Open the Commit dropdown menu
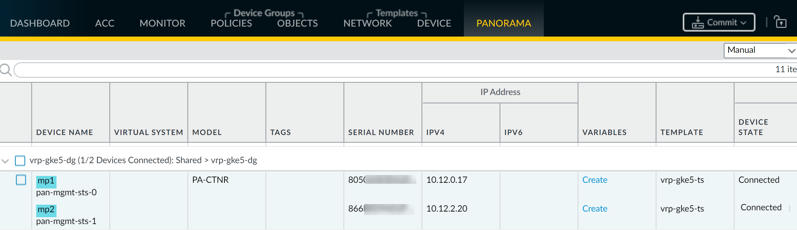This screenshot has height=230, width=797. pos(719,22)
